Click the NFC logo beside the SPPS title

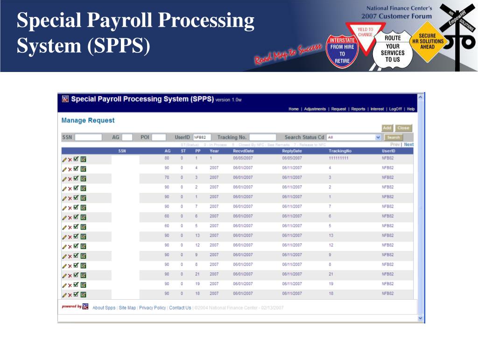[x=65, y=99]
